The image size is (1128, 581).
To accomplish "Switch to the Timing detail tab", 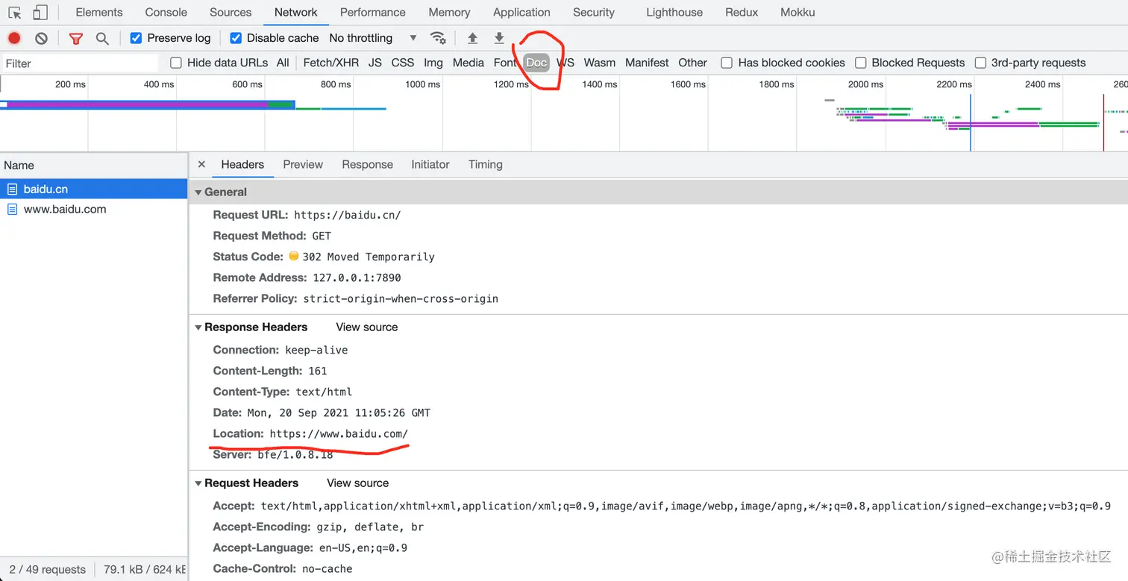I will click(x=486, y=164).
